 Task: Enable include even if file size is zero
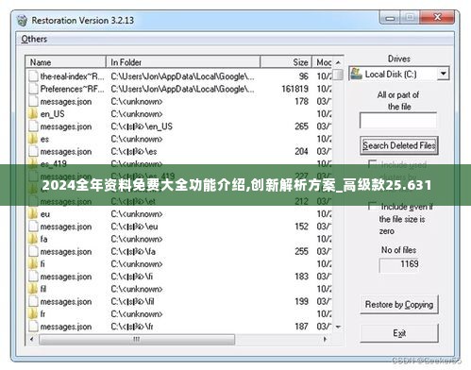click(x=373, y=206)
